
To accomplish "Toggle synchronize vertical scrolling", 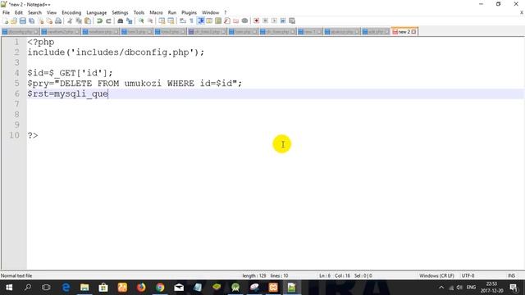I will click(x=162, y=20).
